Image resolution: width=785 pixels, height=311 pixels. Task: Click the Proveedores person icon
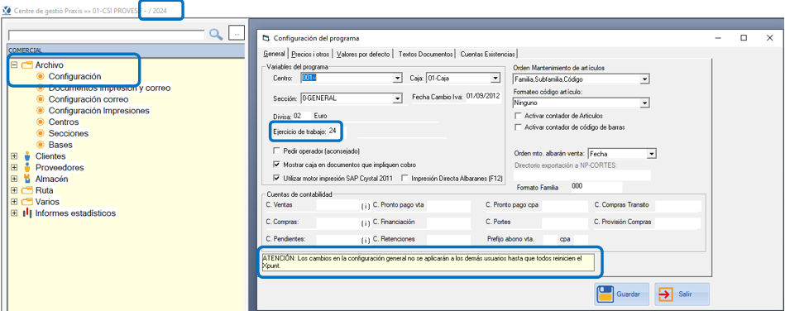point(27,168)
